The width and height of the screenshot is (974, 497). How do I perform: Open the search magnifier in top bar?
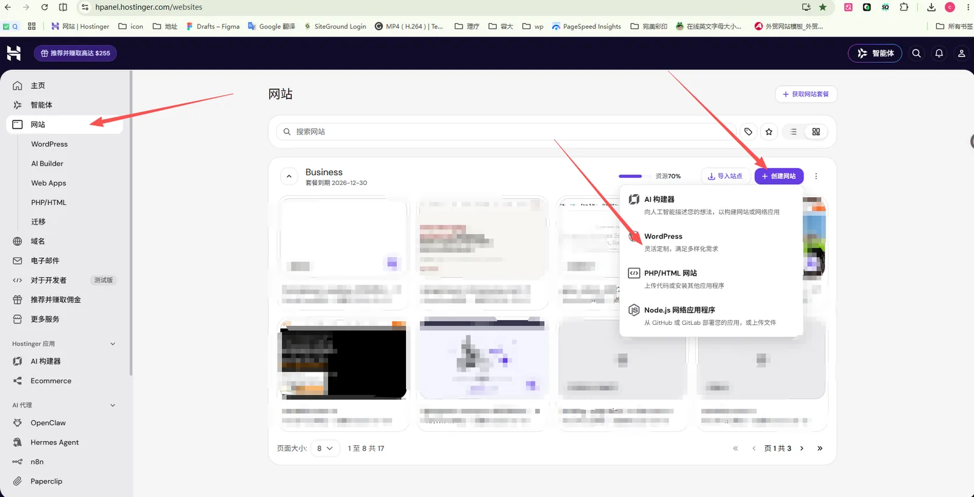[916, 54]
